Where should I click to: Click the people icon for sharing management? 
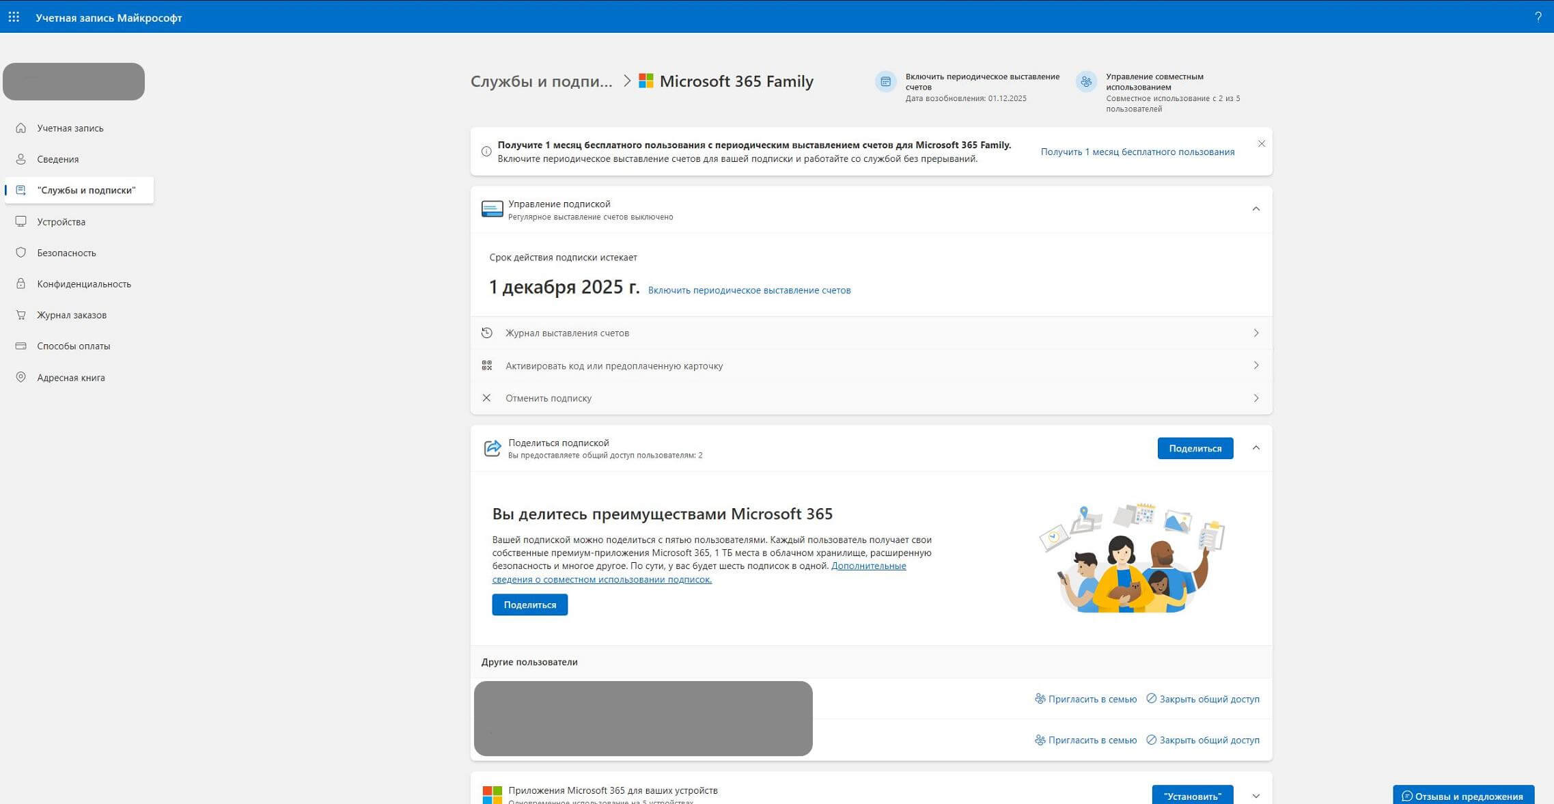coord(1086,81)
